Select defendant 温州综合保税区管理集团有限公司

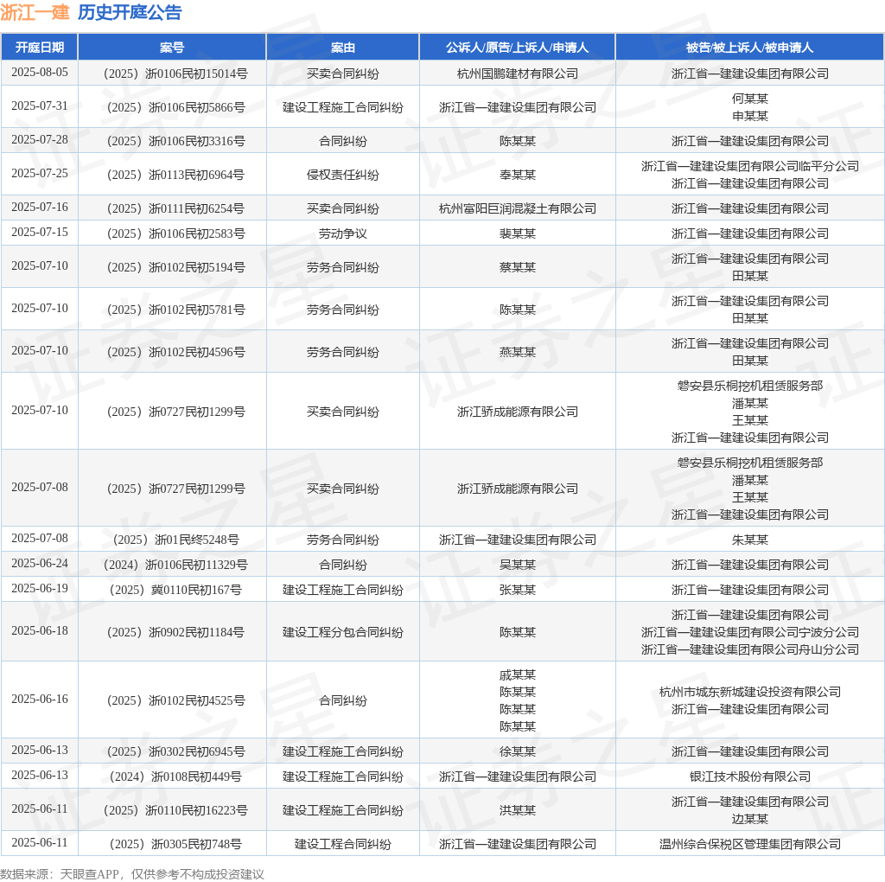pyautogui.click(x=750, y=844)
